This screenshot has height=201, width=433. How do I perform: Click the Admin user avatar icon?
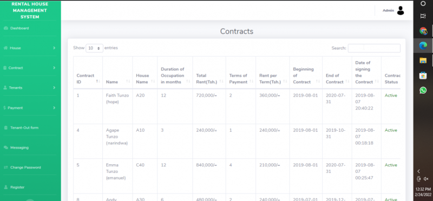point(401,10)
